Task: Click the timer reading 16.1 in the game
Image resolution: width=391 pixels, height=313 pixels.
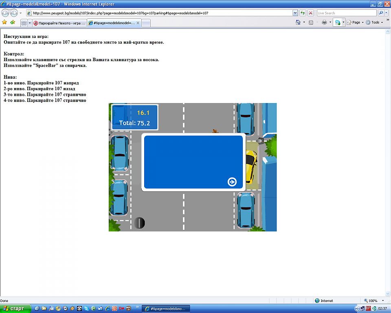Action: pos(143,112)
